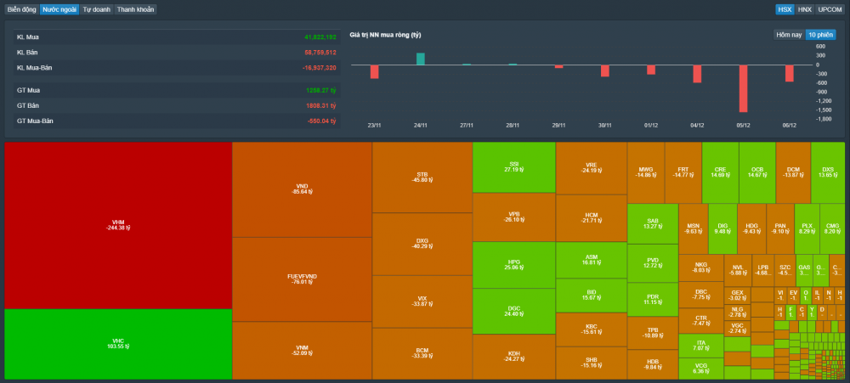Click the CRE green tile
Screen dimensions: 850x383
point(720,172)
